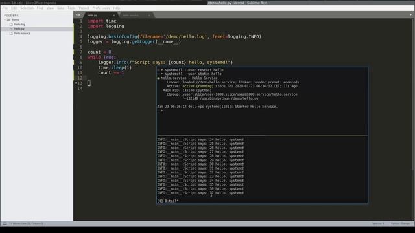Click the FOLDERS sidebar heading

point(12,16)
